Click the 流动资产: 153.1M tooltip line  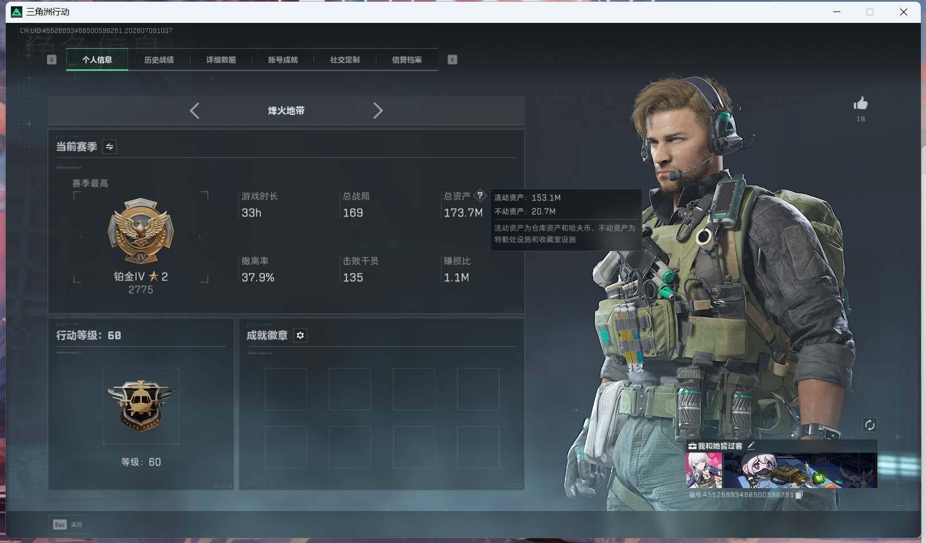527,197
